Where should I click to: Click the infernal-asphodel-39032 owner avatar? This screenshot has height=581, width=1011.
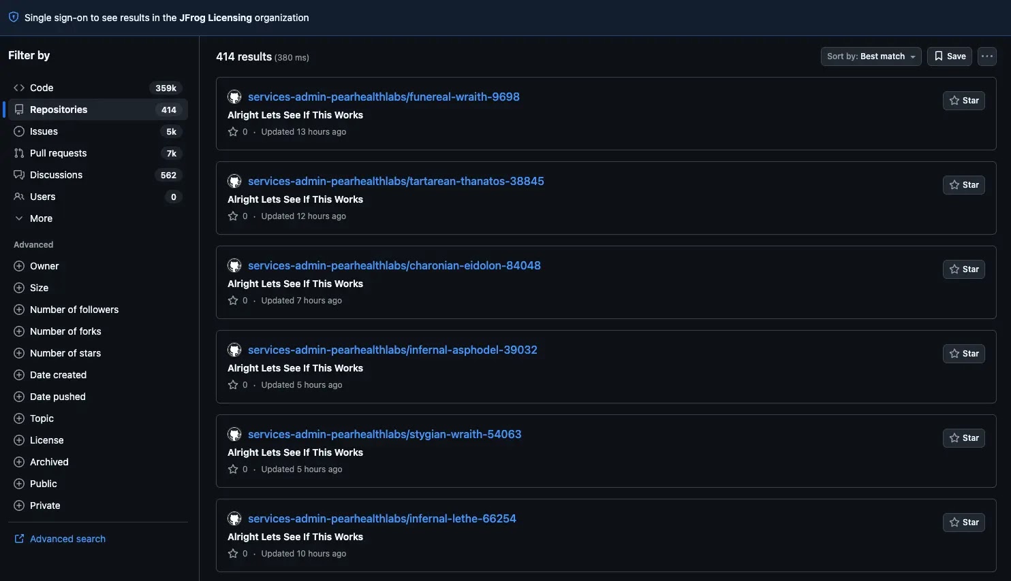pyautogui.click(x=234, y=350)
